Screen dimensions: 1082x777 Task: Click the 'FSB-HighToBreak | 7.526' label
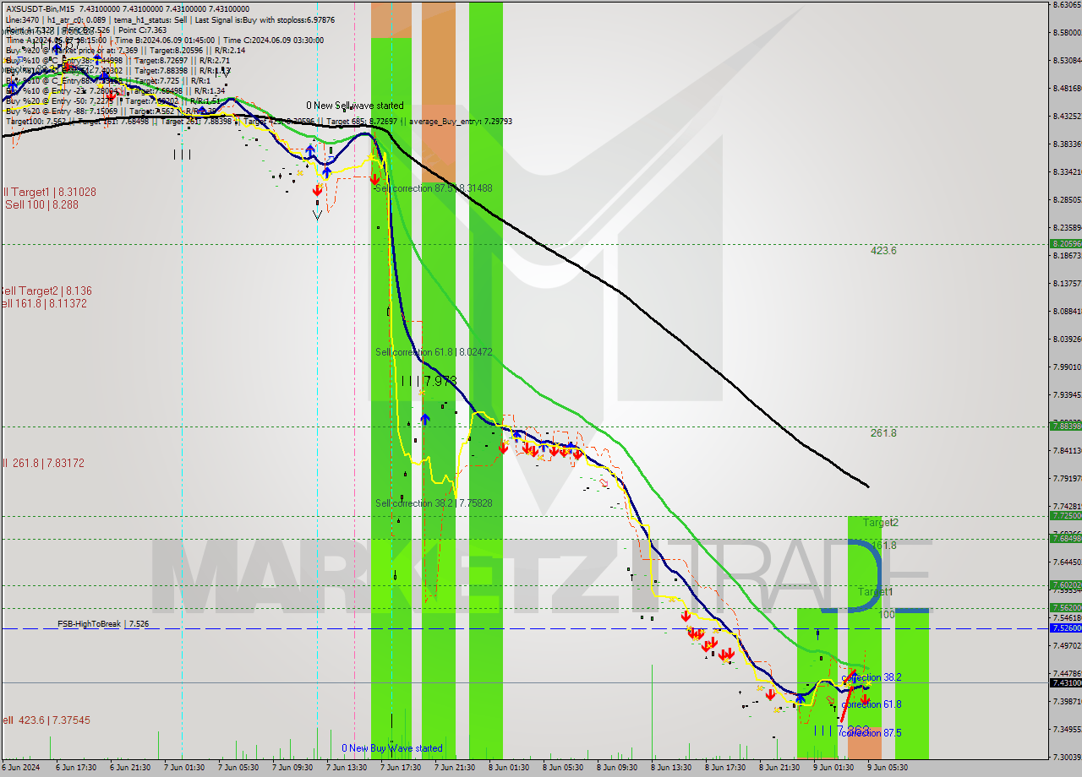pos(103,623)
